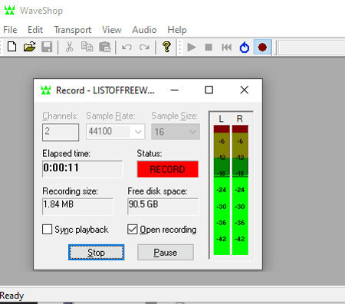
Task: Start playback with the Play icon
Action: pos(192,47)
